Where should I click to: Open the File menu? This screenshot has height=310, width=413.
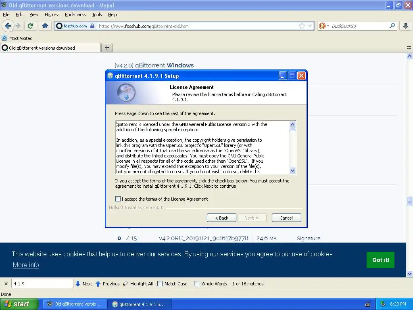[x=6, y=15]
